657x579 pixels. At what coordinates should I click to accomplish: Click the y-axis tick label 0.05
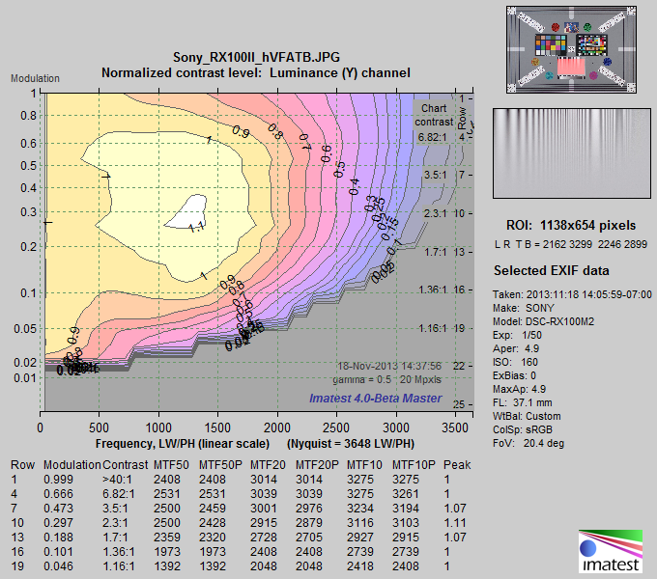(x=25, y=329)
